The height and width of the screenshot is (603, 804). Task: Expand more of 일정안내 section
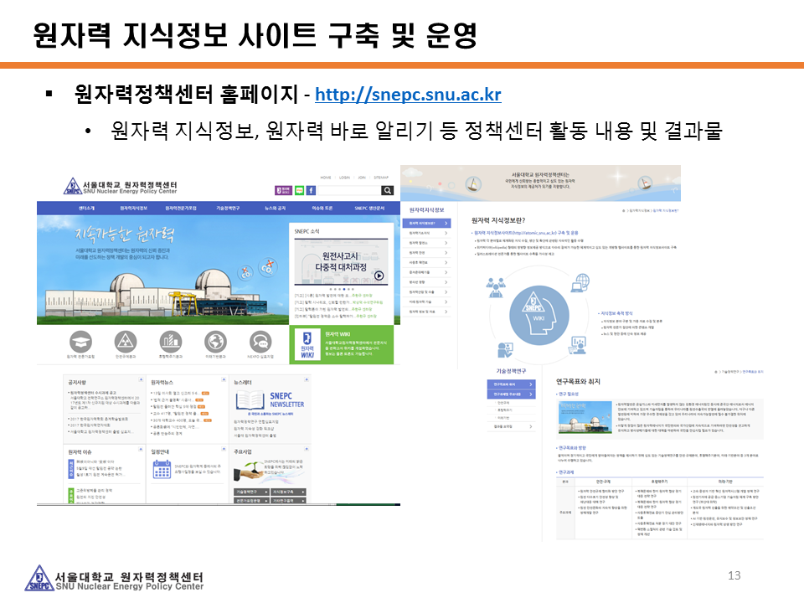tap(224, 449)
